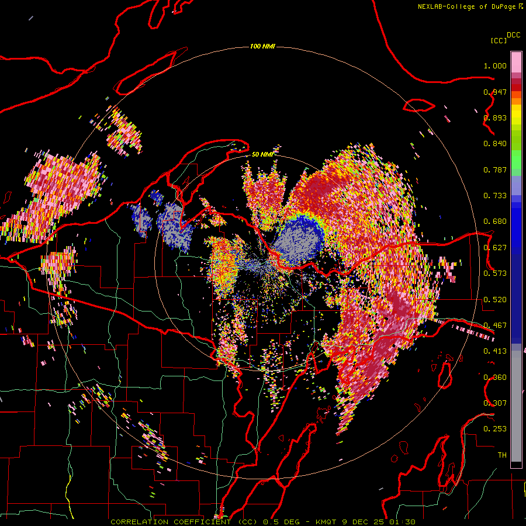Click the 0.680 color scale value
The width and height of the screenshot is (526, 526).
click(495, 222)
